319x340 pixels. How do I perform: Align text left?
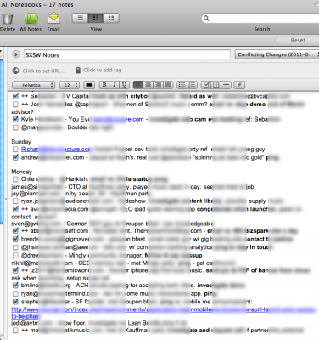point(138,85)
